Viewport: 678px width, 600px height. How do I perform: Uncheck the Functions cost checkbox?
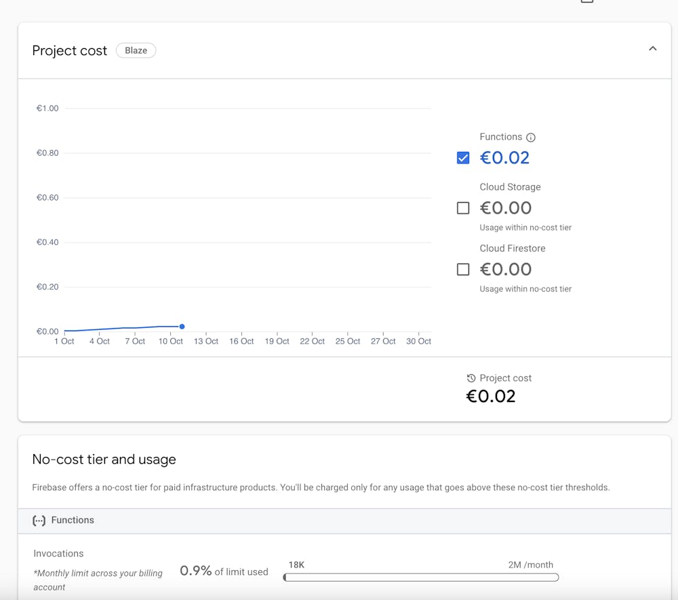[x=463, y=158]
